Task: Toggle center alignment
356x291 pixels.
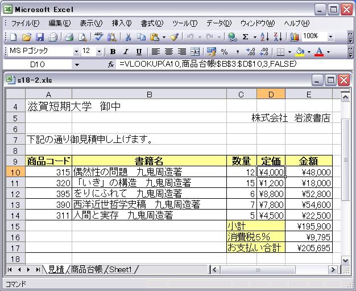Action: [x=169, y=52]
